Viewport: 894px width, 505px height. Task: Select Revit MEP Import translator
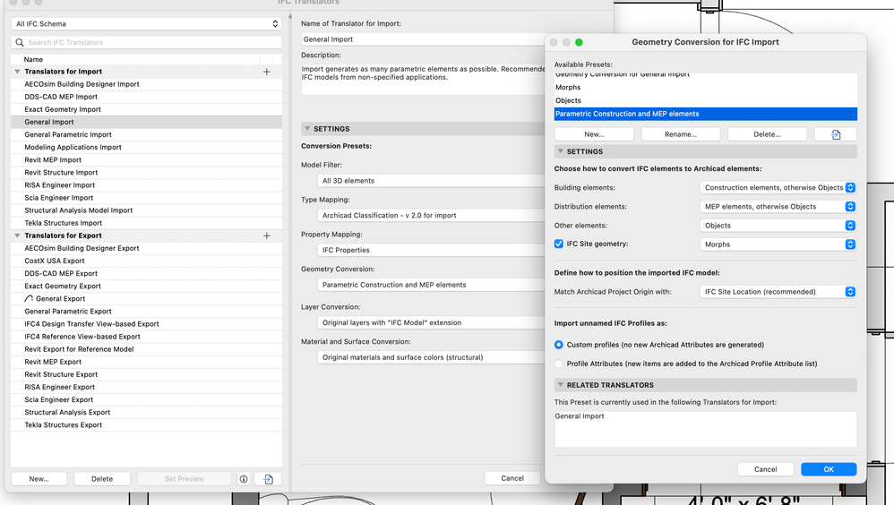coord(147,160)
